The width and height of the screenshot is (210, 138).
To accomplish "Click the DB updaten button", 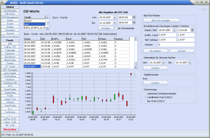I will [155, 51].
